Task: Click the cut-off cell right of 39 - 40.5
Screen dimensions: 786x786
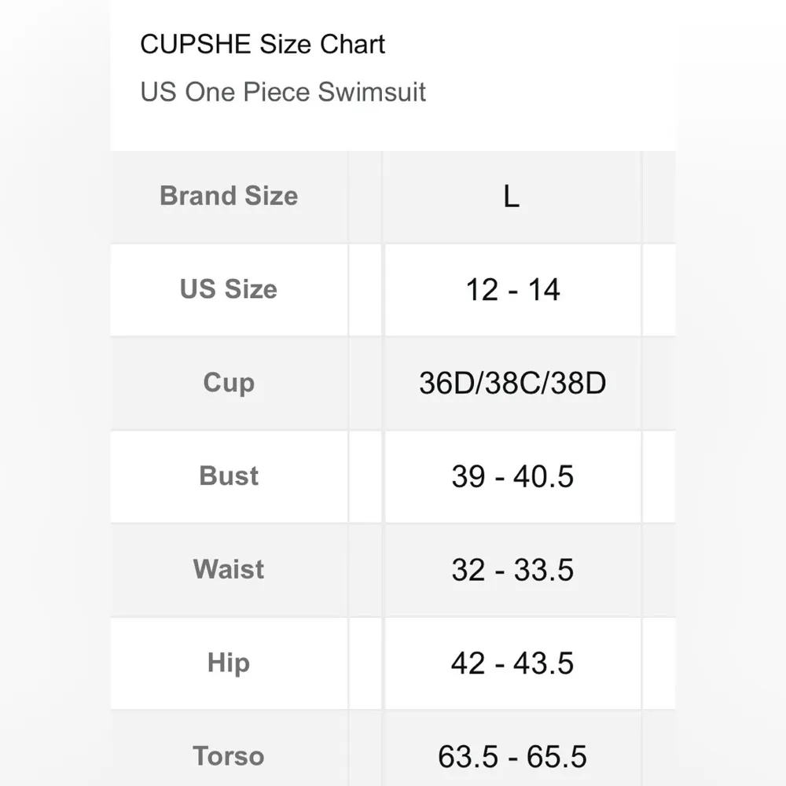Action: click(x=660, y=476)
